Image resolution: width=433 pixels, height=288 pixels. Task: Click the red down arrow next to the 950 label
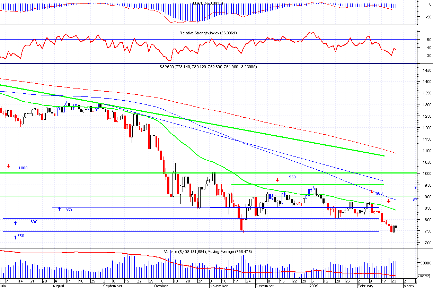(x=277, y=180)
